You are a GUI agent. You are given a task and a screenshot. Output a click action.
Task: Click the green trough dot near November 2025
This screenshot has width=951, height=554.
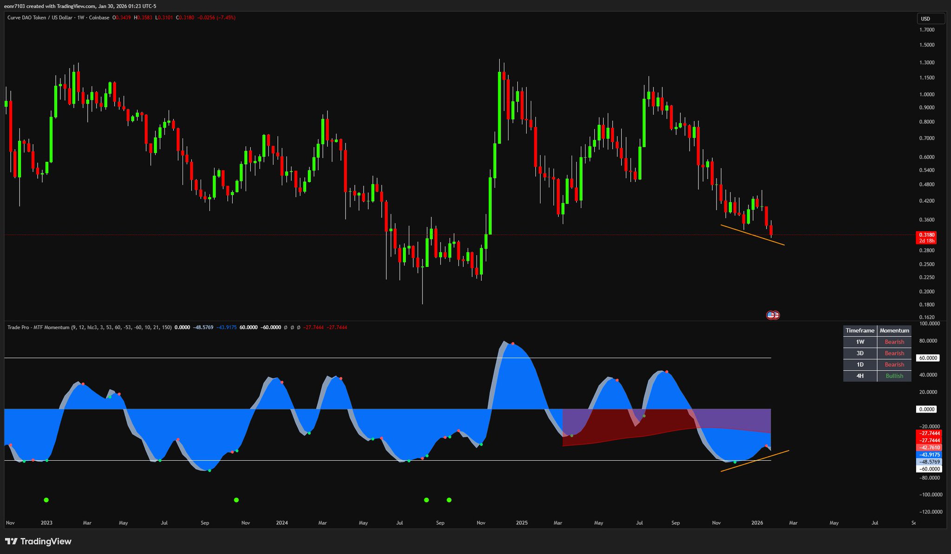click(735, 462)
